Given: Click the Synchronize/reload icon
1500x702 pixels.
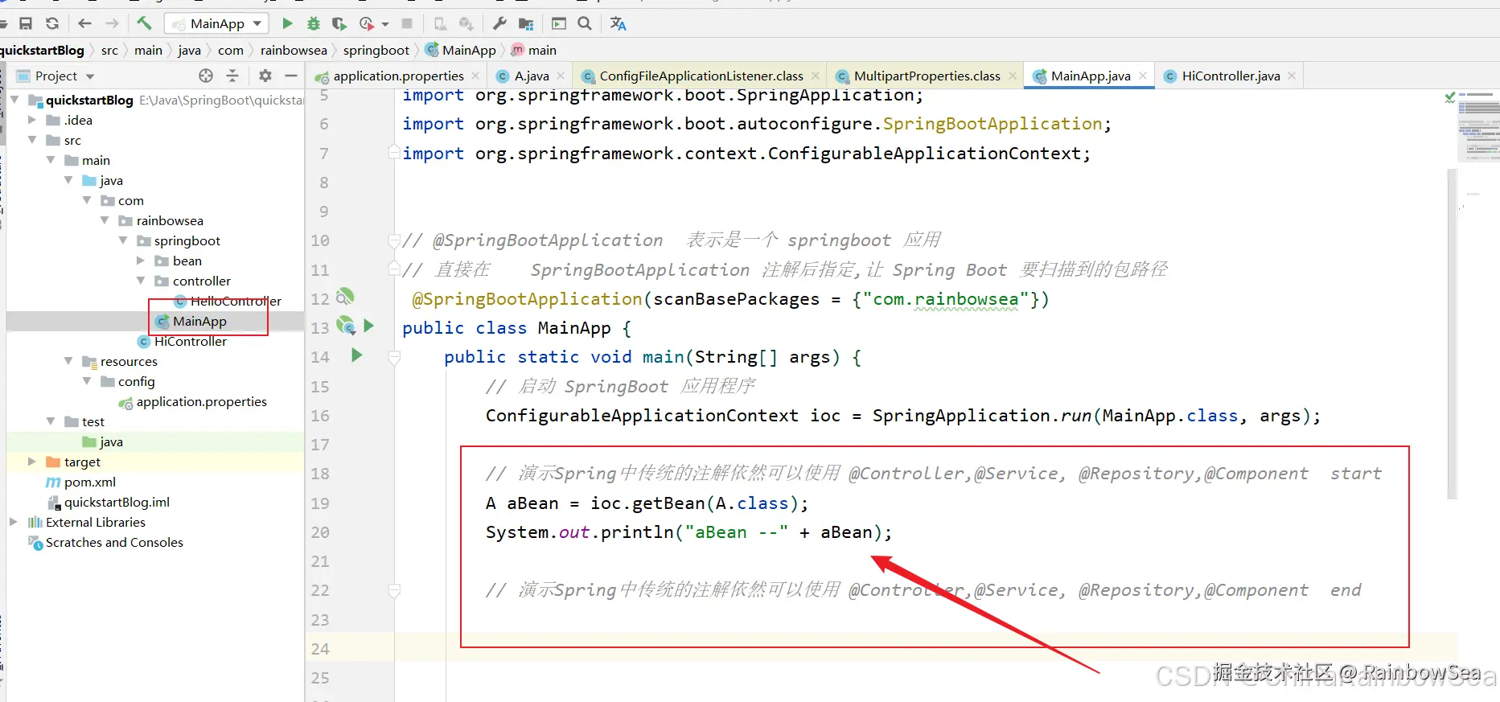Looking at the screenshot, I should [x=52, y=23].
